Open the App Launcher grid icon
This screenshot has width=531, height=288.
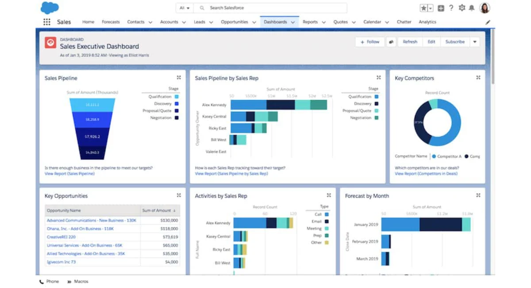46,22
